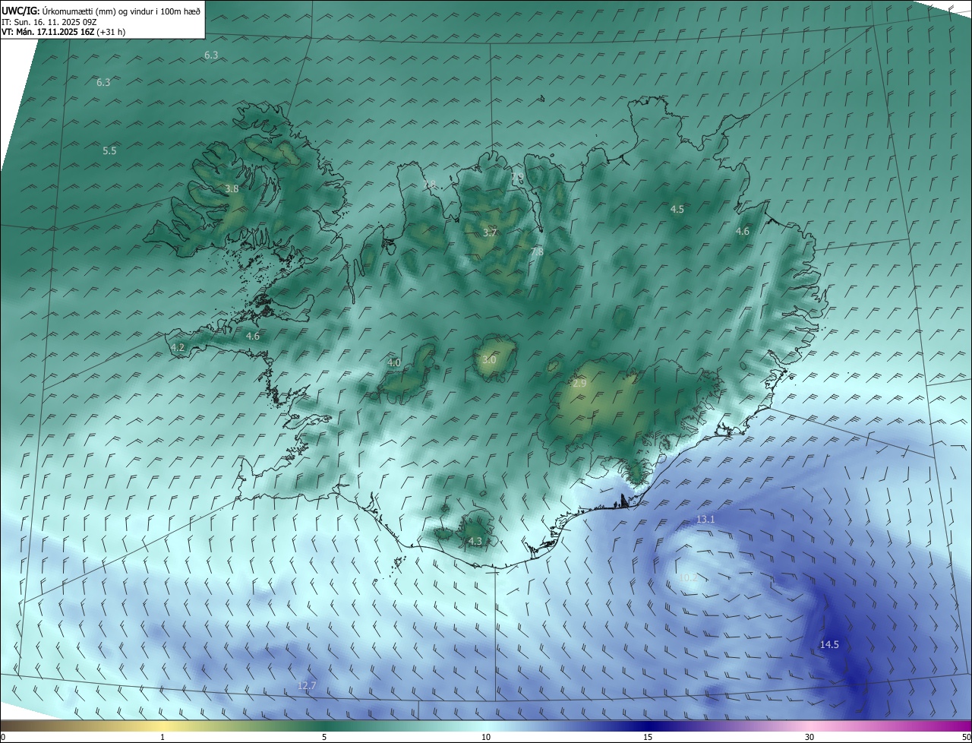Click the 14.5 value in the dark blue area
The width and height of the screenshot is (972, 743).
tap(829, 645)
